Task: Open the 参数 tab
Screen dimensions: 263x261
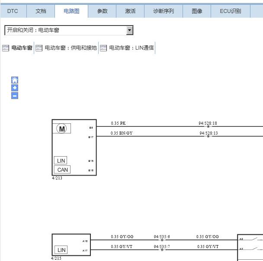Action: point(102,11)
